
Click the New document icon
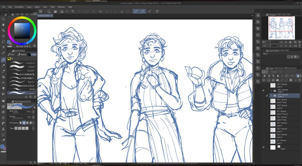(49, 11)
